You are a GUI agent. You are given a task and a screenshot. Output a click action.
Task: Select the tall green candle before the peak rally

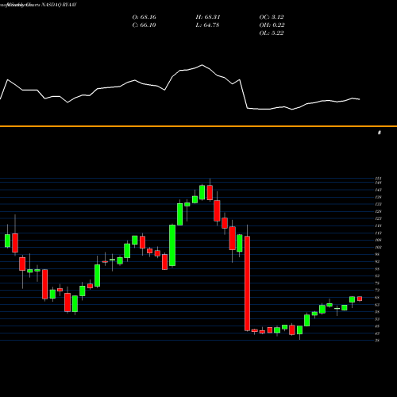[172, 245]
